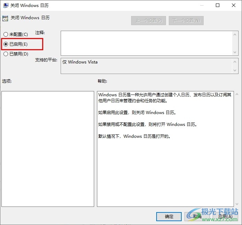Click the 支持的平台 label

46,60
